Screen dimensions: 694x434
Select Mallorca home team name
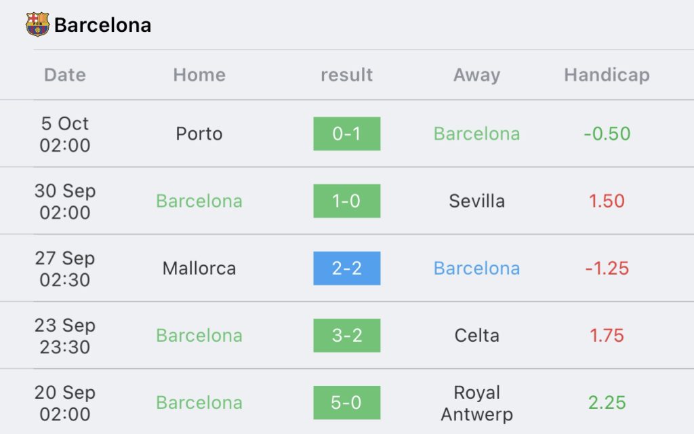(199, 269)
